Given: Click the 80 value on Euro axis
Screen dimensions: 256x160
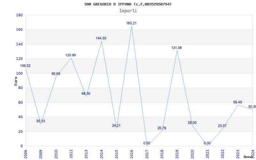Looking at the screenshot, I should click(20, 88).
